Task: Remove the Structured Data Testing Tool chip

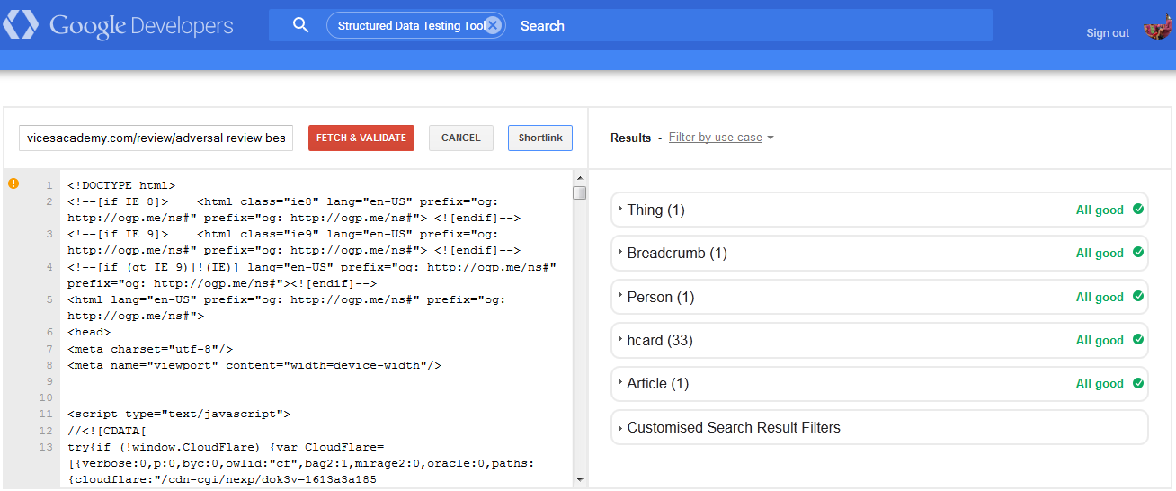Action: click(493, 25)
